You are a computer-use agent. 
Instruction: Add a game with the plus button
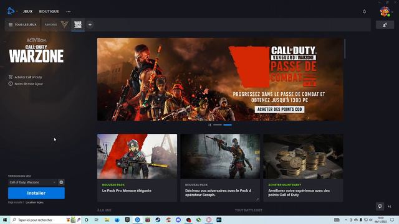click(90, 25)
